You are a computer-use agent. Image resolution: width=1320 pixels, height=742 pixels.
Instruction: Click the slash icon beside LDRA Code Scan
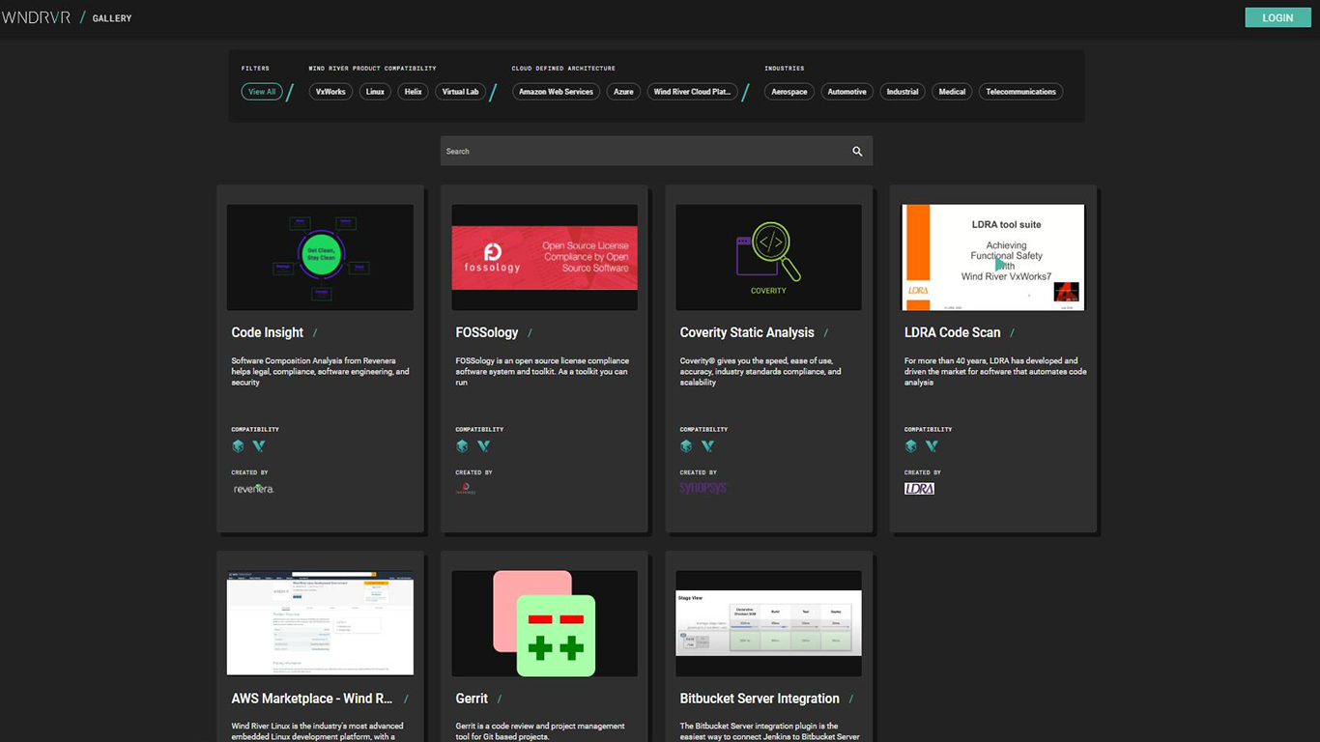(1012, 332)
